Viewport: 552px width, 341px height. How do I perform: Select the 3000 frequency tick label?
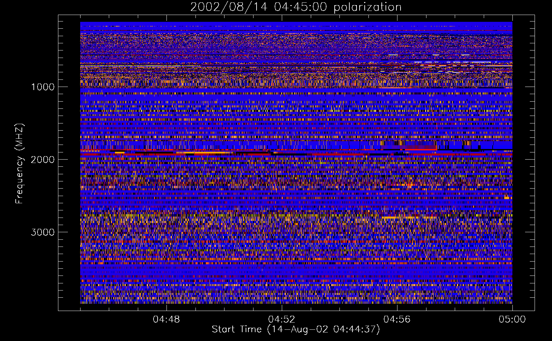pos(43,232)
